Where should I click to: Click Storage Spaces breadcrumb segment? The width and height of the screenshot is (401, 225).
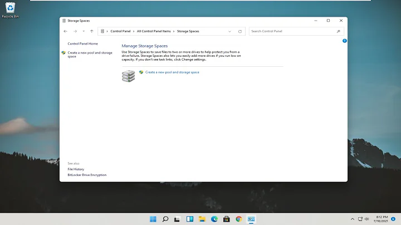pyautogui.click(x=188, y=31)
